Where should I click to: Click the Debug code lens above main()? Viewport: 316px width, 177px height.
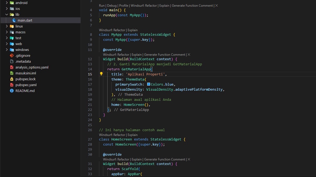point(112,6)
